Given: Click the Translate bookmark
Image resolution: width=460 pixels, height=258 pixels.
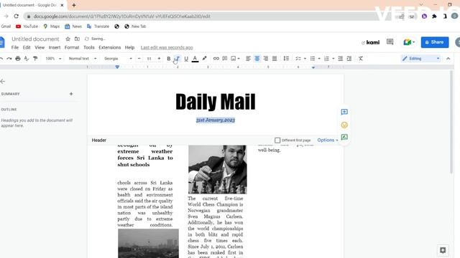Looking at the screenshot, I should (98, 27).
